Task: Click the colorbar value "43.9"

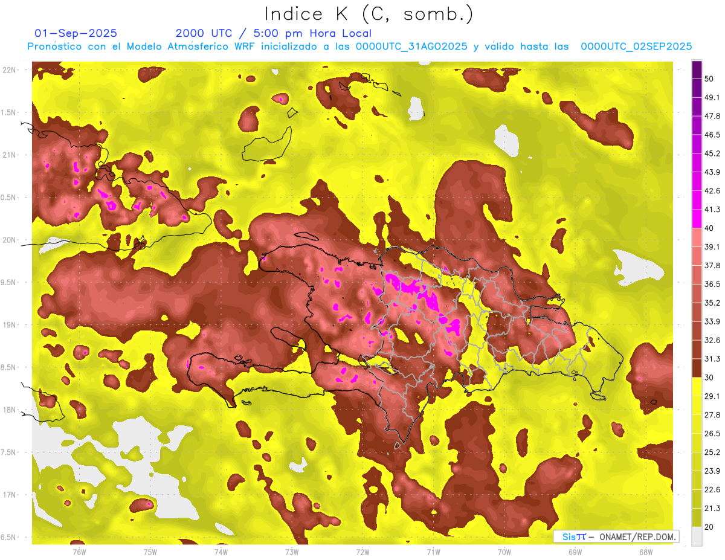Action: pyautogui.click(x=712, y=172)
